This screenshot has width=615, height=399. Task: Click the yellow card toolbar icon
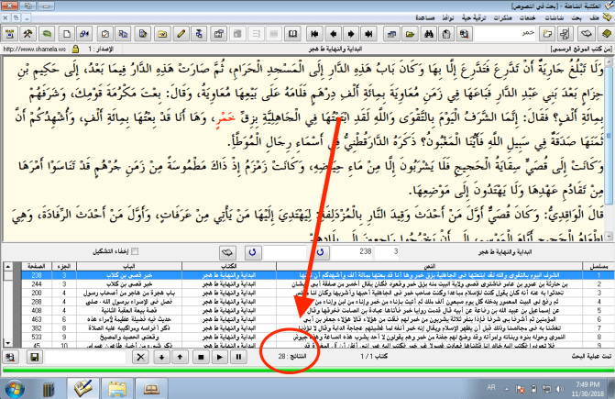point(162,34)
